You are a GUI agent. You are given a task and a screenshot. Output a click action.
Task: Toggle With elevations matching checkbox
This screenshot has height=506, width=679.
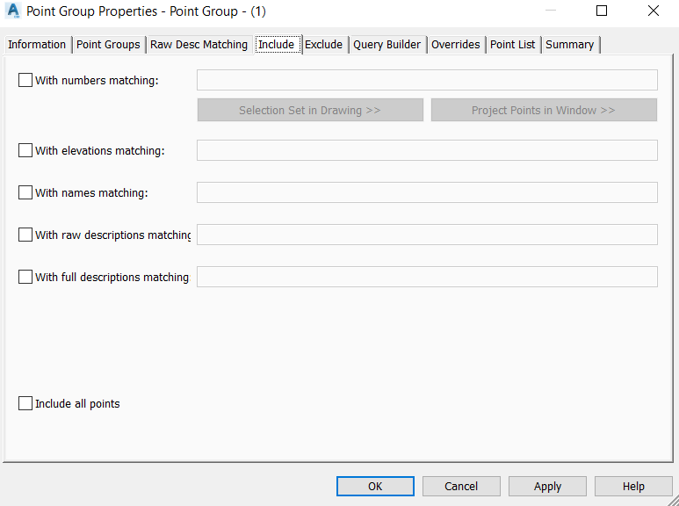coord(25,150)
